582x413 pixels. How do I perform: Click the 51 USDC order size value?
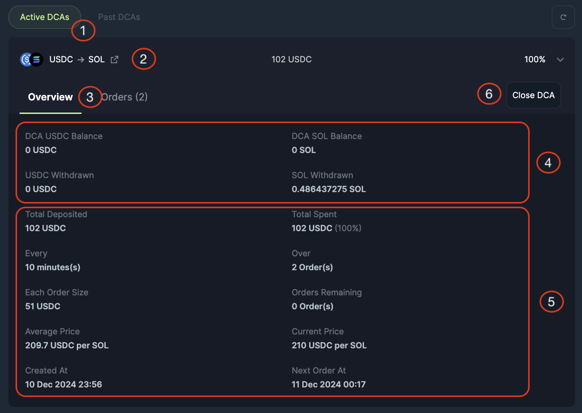coord(43,306)
